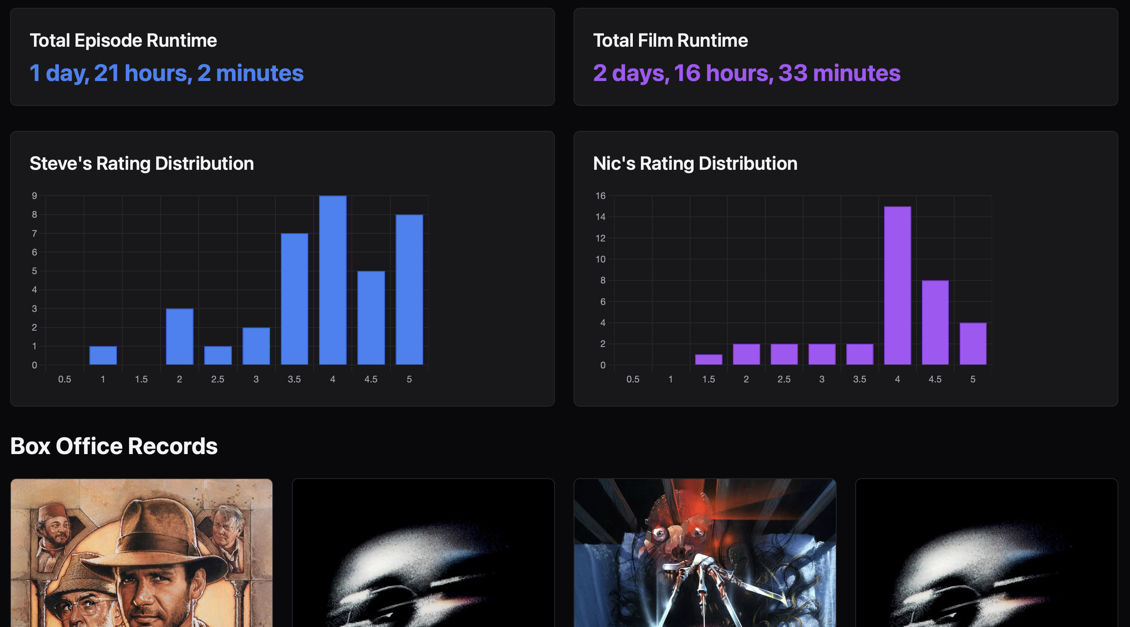
Task: Click Nic's bar for rating 5
Action: tap(973, 344)
